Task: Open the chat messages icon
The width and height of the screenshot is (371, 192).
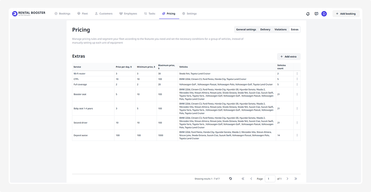Action: [x=316, y=14]
